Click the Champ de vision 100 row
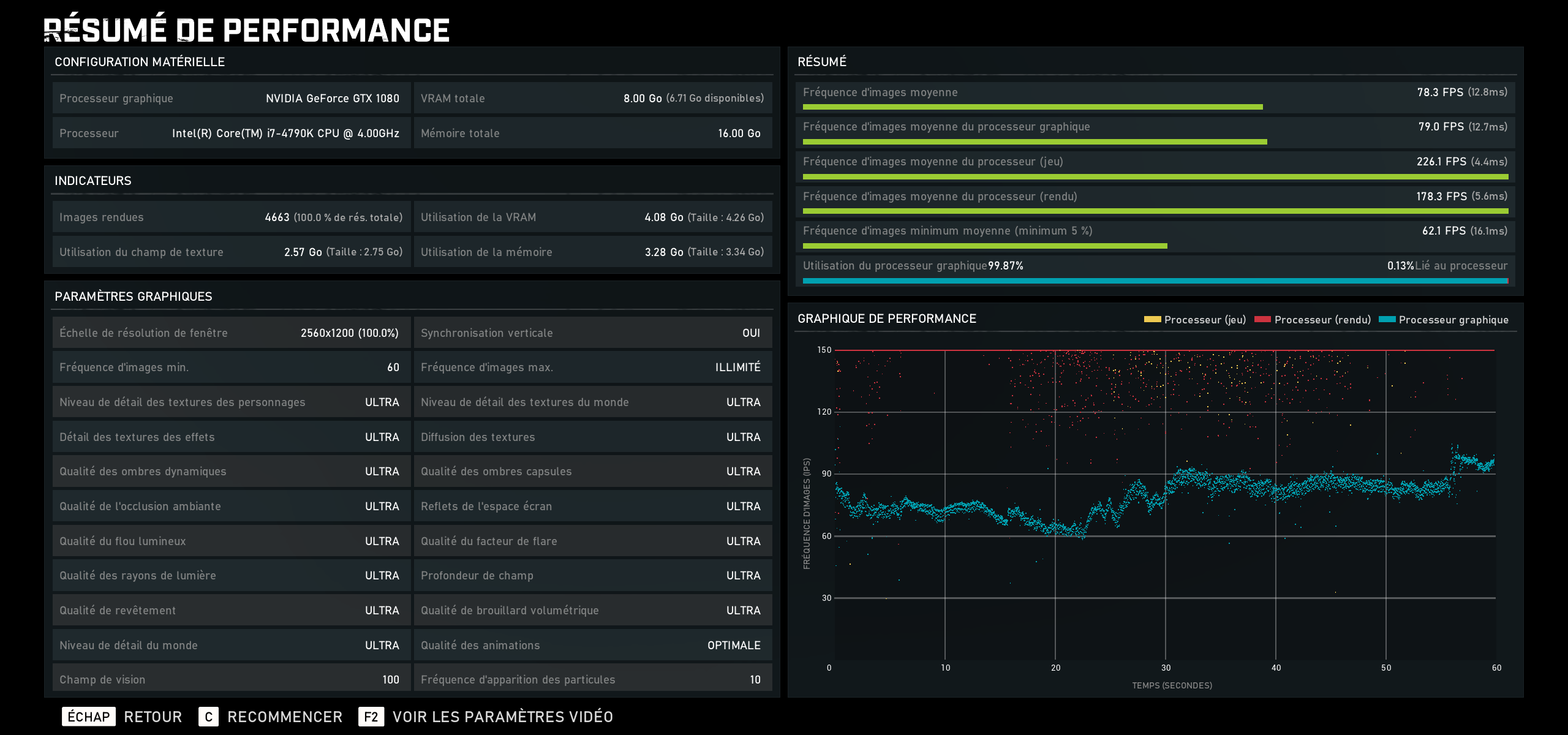 point(231,679)
